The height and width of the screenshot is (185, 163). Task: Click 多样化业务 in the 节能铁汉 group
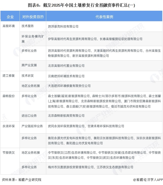point(33,168)
